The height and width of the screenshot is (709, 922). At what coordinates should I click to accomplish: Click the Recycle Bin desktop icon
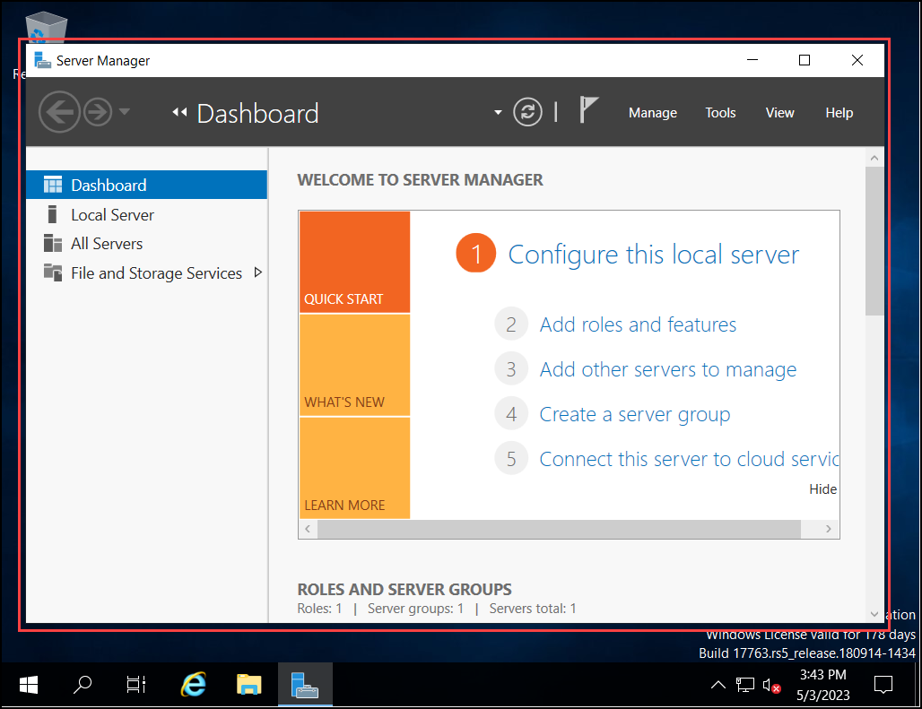point(46,27)
